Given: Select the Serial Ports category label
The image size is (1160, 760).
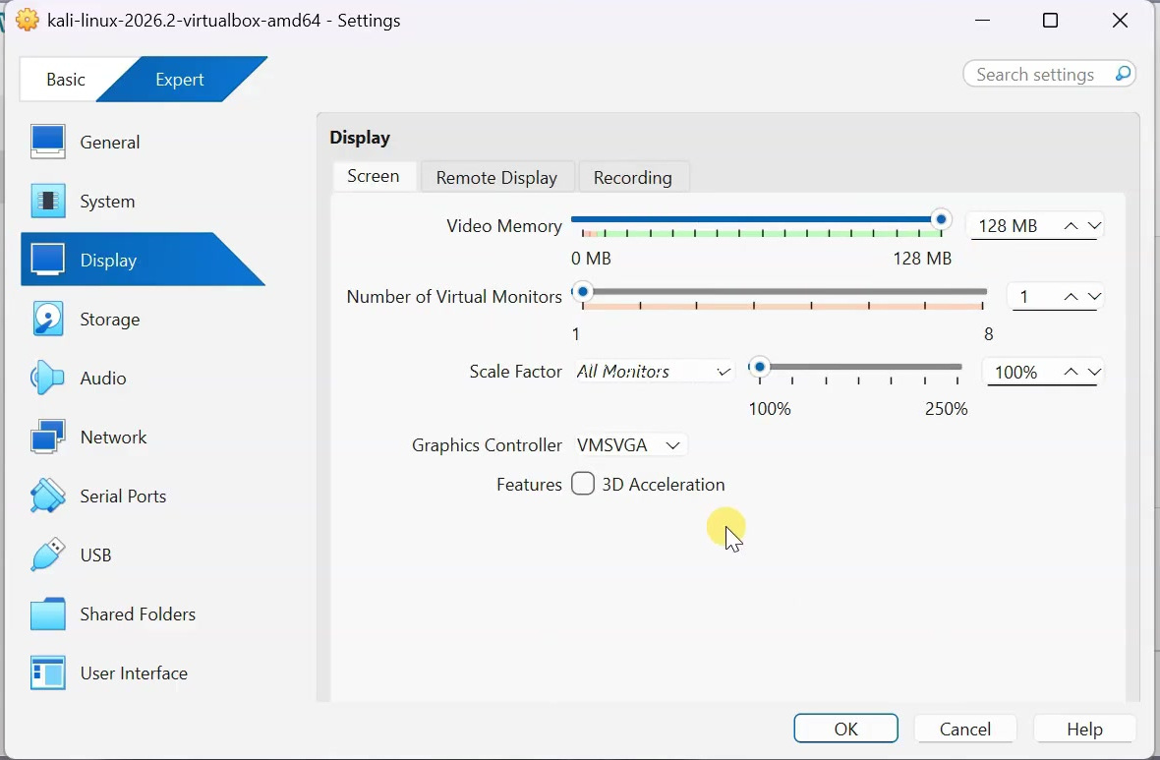Looking at the screenshot, I should 123,496.
